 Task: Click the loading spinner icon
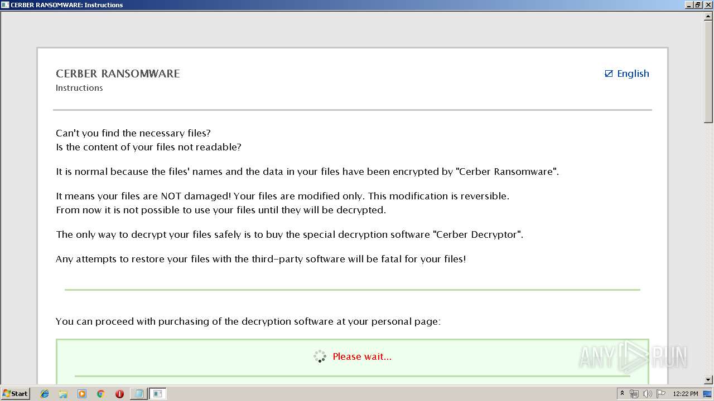(x=320, y=356)
